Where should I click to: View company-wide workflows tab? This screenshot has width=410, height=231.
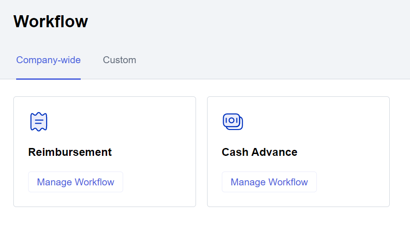[x=48, y=60]
